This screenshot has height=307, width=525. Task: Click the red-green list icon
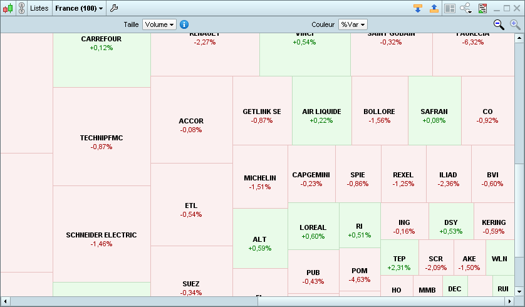(482, 8)
